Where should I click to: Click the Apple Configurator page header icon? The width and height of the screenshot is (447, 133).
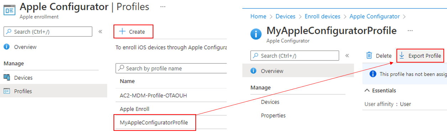point(10,9)
